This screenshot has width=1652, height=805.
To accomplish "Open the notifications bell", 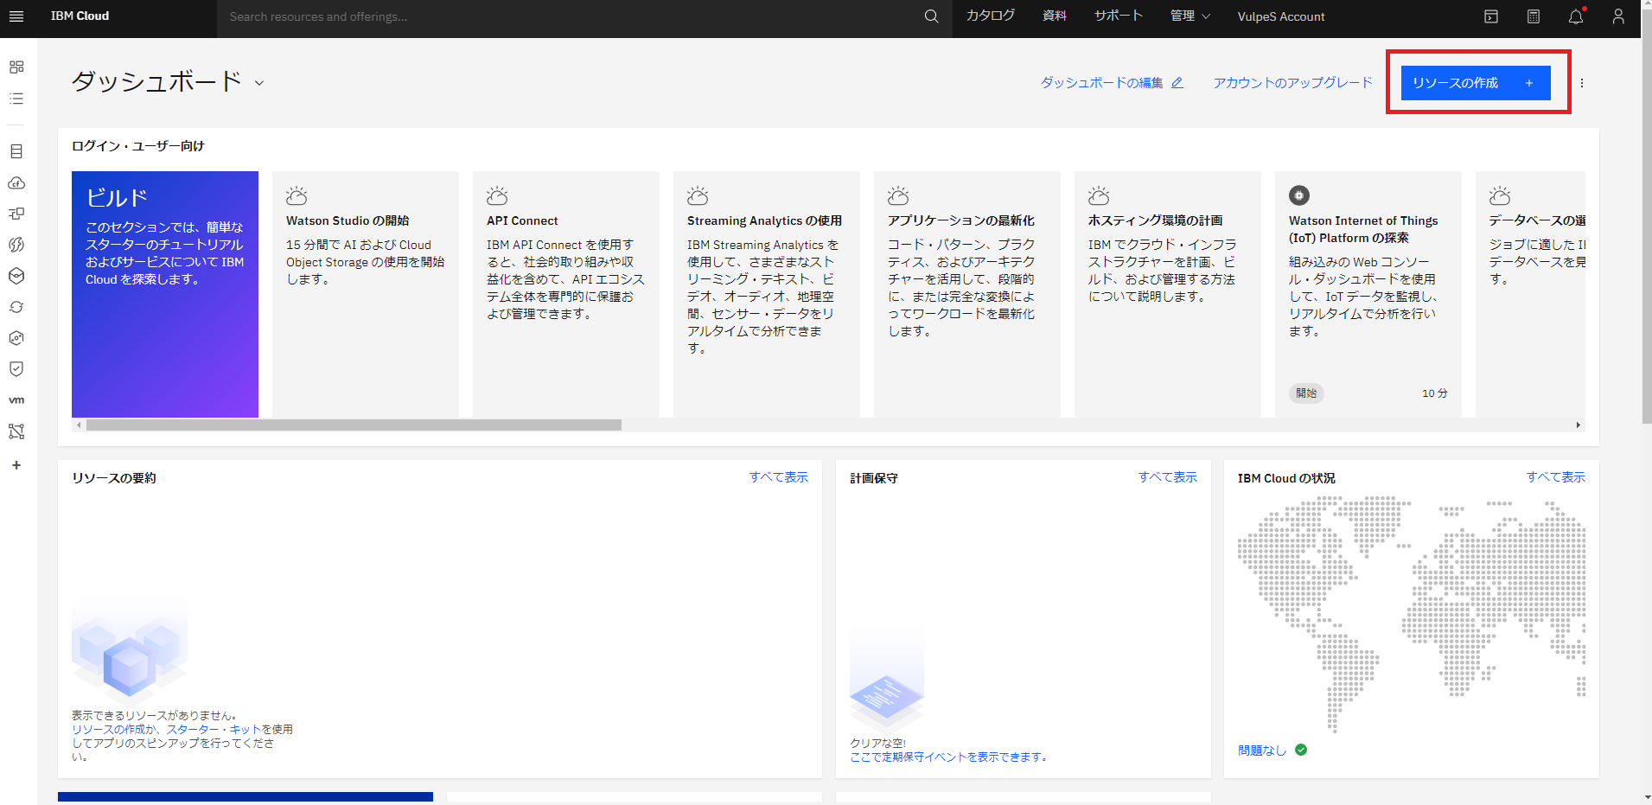I will coord(1576,16).
